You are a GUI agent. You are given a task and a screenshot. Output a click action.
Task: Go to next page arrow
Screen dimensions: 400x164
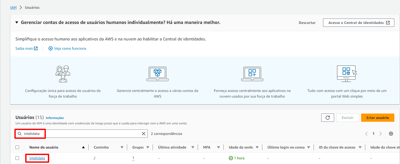tap(380, 134)
